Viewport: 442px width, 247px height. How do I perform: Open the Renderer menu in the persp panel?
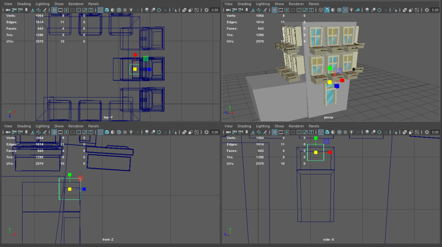296,4
